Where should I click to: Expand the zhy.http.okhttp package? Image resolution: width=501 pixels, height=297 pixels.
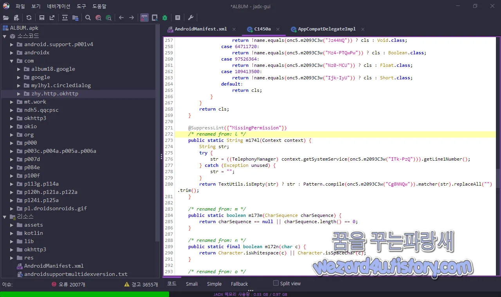(x=19, y=93)
